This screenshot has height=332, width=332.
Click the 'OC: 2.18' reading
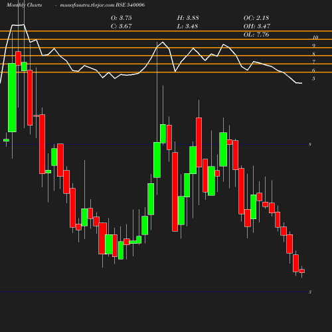(x=256, y=18)
